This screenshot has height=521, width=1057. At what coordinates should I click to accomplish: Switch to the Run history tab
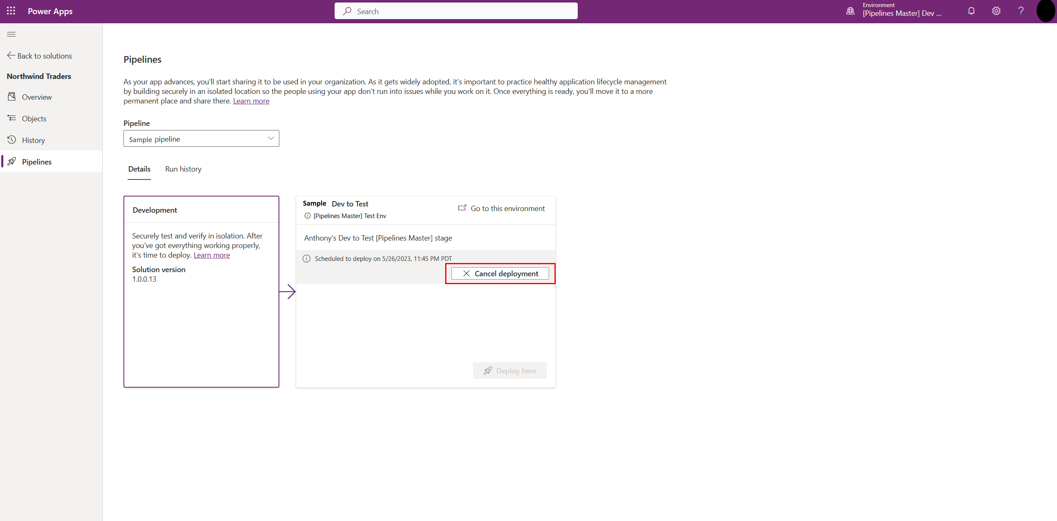(x=183, y=169)
